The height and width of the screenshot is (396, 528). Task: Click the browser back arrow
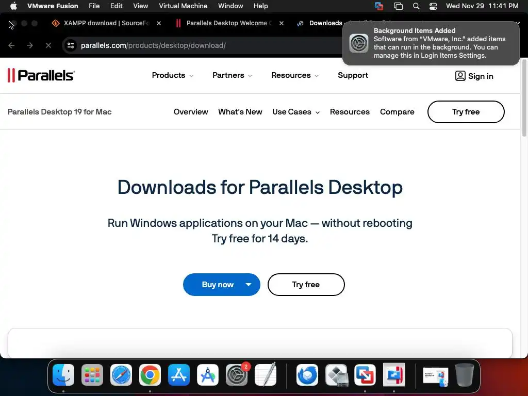tap(11, 45)
